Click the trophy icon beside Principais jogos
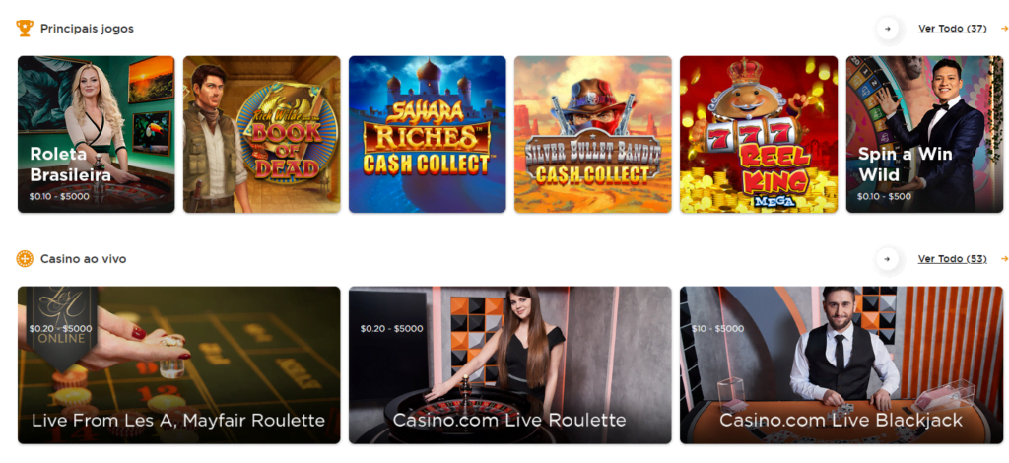The image size is (1009, 463). (25, 29)
